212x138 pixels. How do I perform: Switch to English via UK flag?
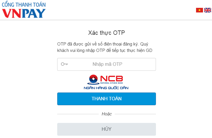(208, 10)
